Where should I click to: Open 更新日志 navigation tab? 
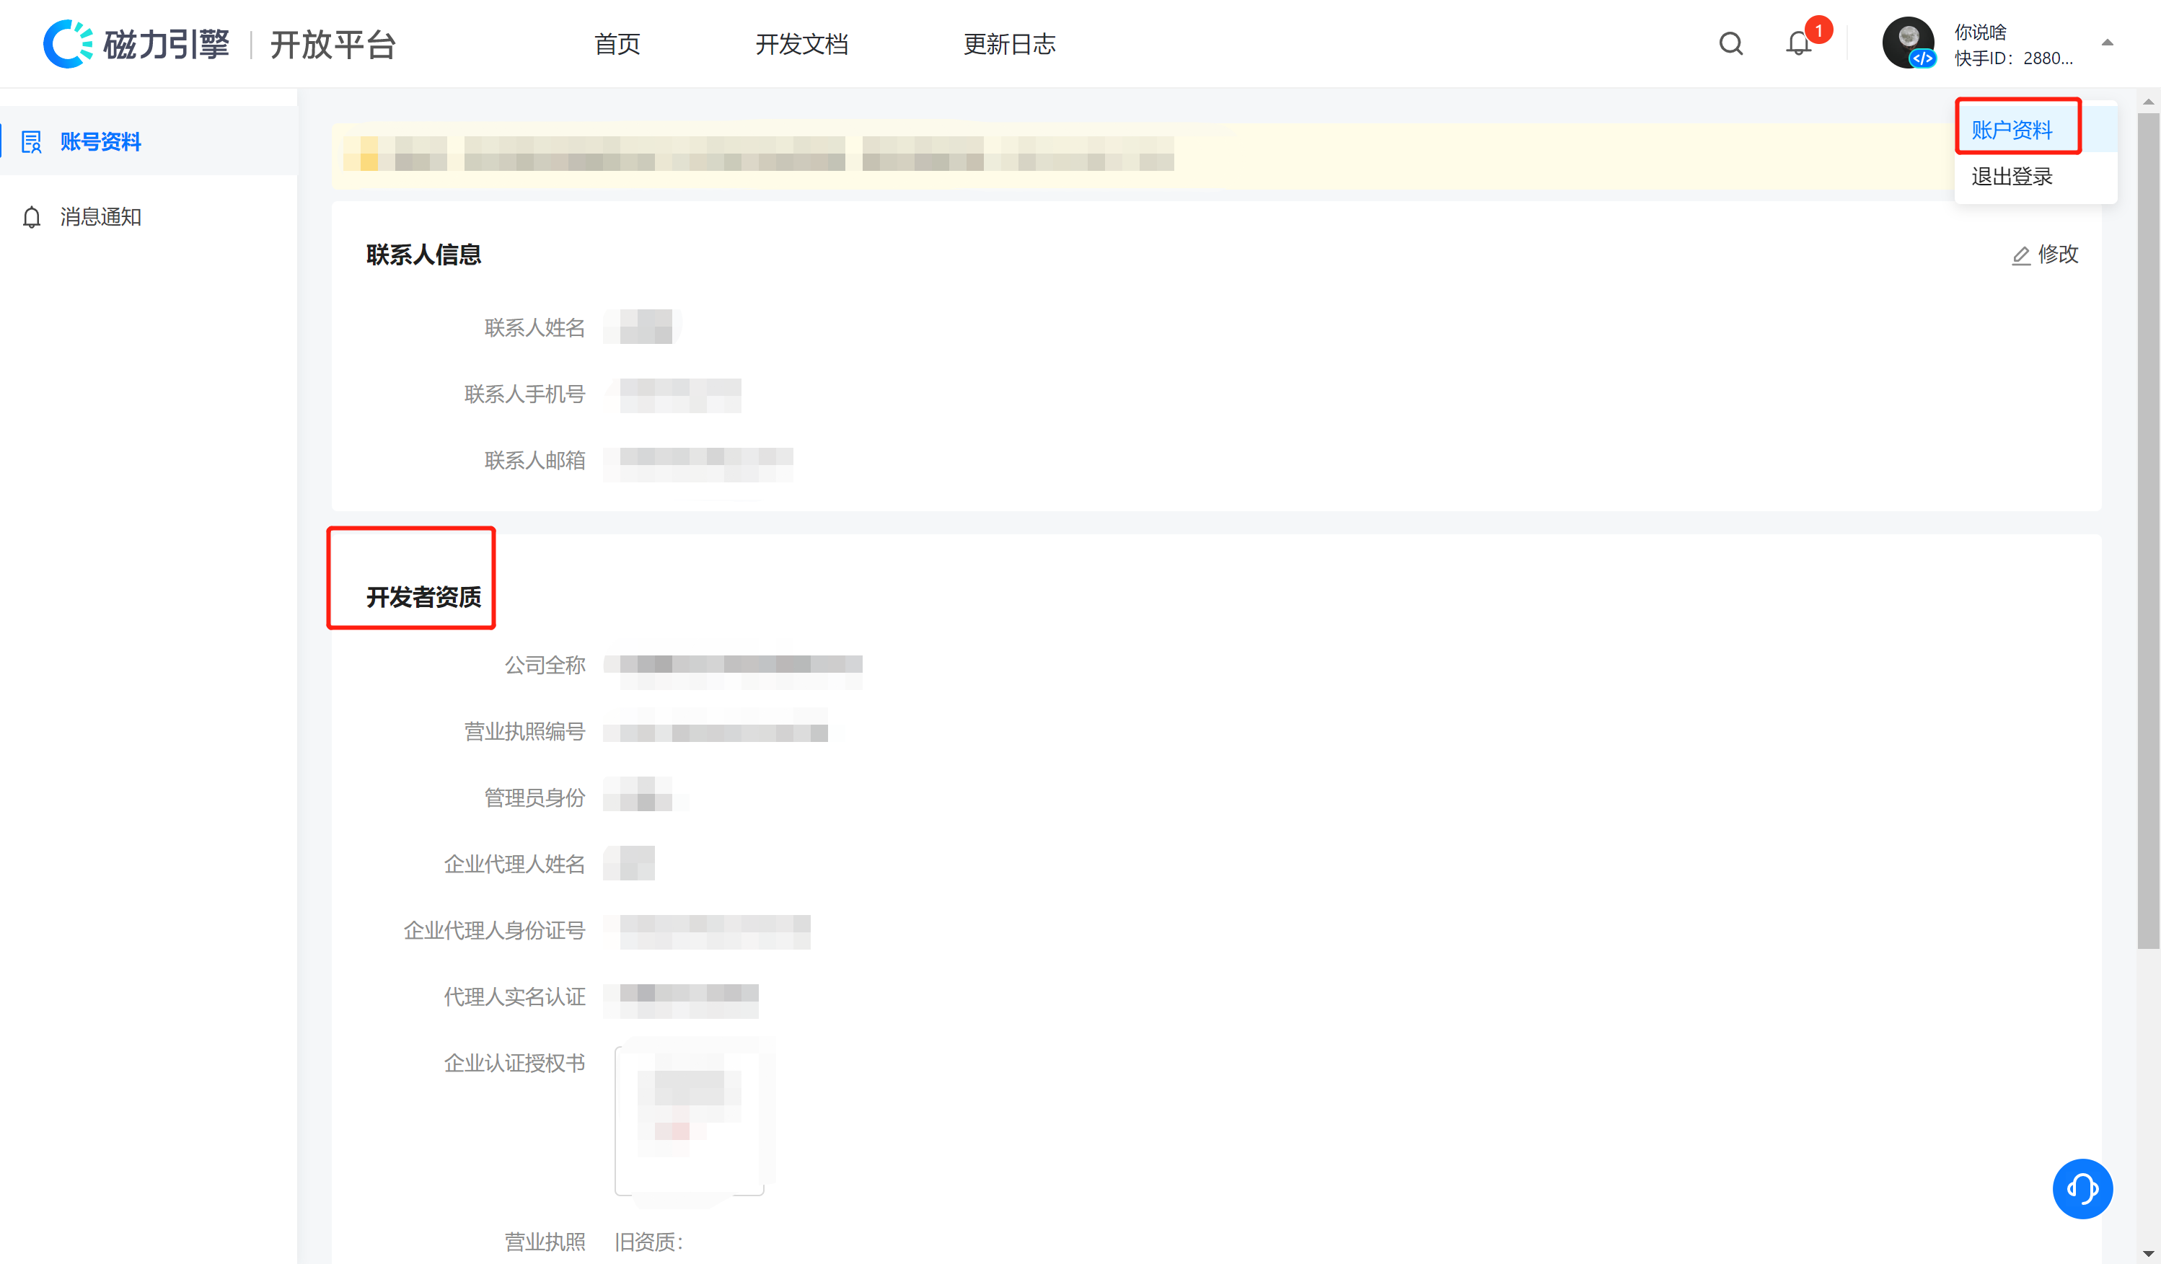tap(1008, 44)
